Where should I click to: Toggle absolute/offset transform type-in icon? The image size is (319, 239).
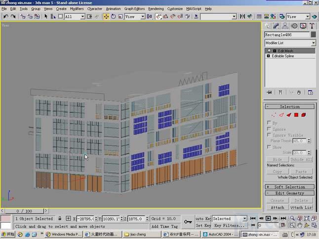pyautogui.click(x=68, y=218)
